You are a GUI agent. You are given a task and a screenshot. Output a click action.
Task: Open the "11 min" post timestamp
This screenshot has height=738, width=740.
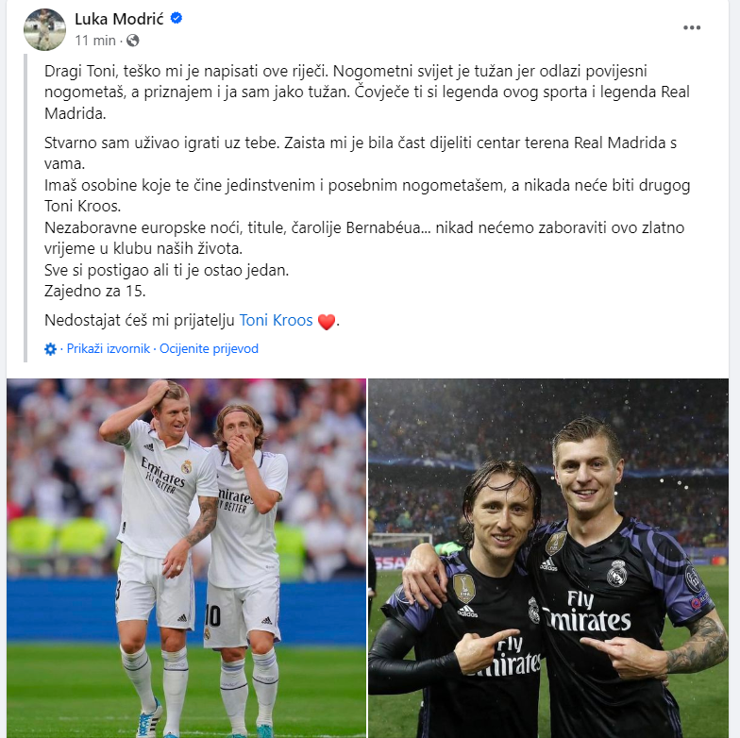click(x=94, y=41)
